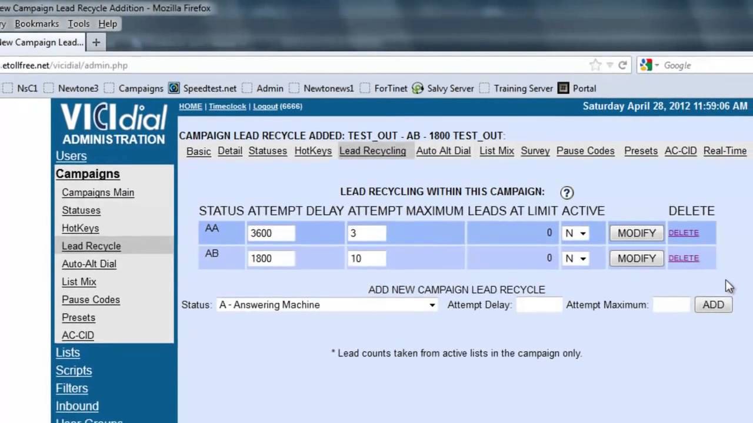Open the address bar history dropdown arrow
Image resolution: width=753 pixels, height=423 pixels.
(610, 65)
